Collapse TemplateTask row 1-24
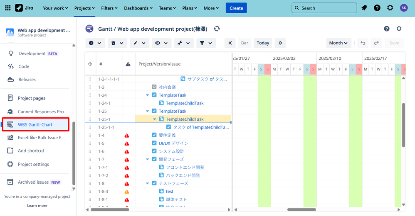This screenshot has height=216, width=415. pos(148,95)
